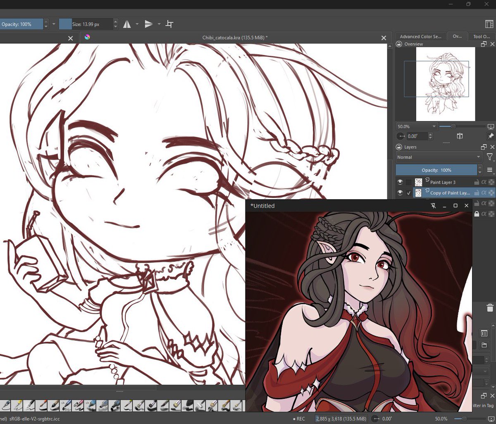Image resolution: width=496 pixels, height=424 pixels.
Task: Switch to the Overview docker tab
Action: click(x=457, y=36)
